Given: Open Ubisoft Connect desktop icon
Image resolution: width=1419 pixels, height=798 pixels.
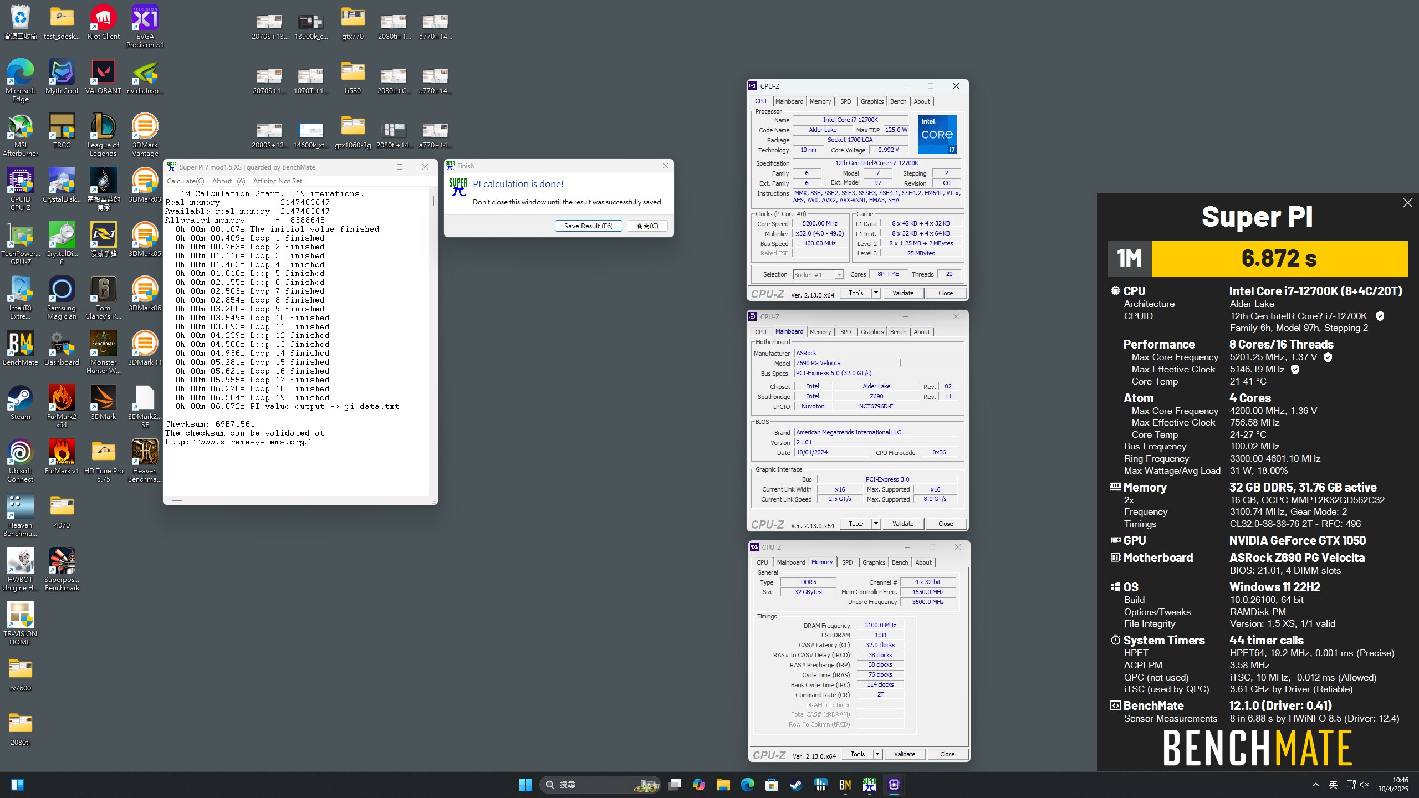Looking at the screenshot, I should pos(21,462).
